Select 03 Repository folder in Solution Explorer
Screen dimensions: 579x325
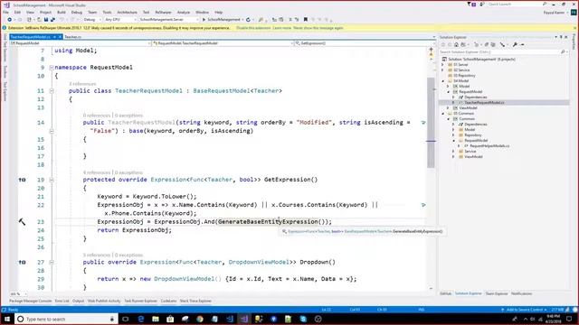click(x=464, y=76)
